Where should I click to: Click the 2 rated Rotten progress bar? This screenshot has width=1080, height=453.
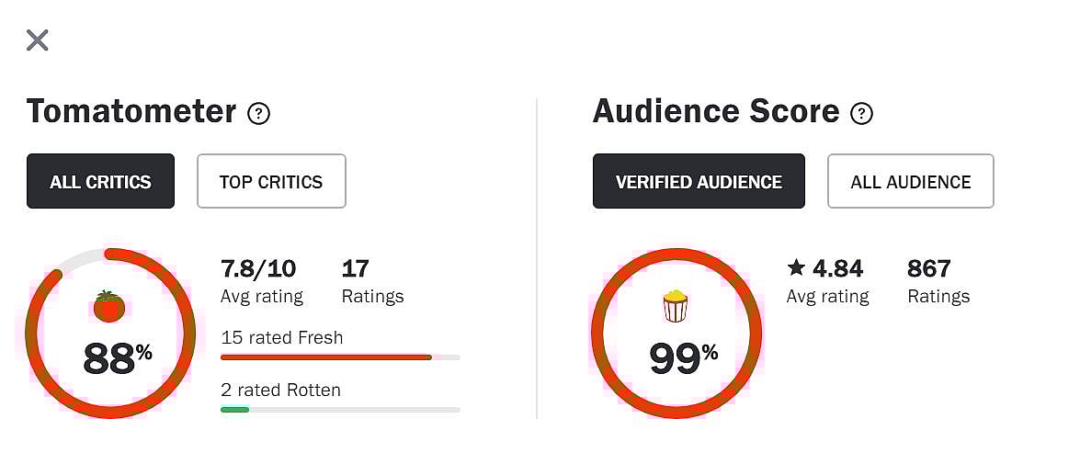point(340,409)
